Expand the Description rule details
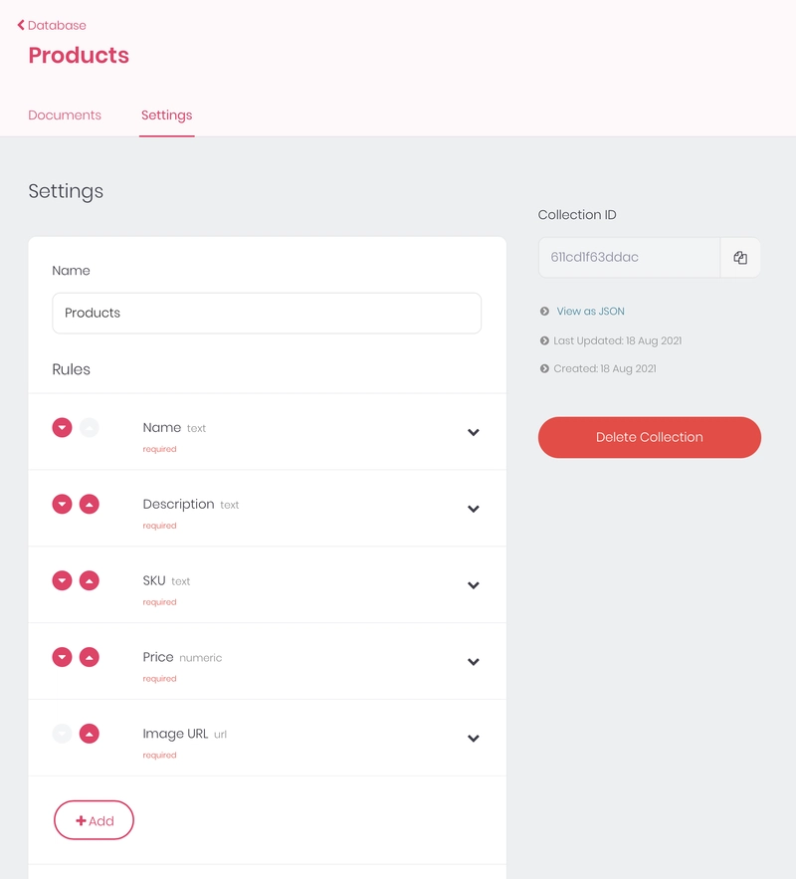The image size is (796, 879). pyautogui.click(x=474, y=510)
